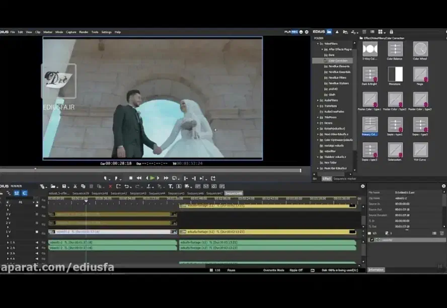Select the 3-Way Color Correction effect

[370, 49]
